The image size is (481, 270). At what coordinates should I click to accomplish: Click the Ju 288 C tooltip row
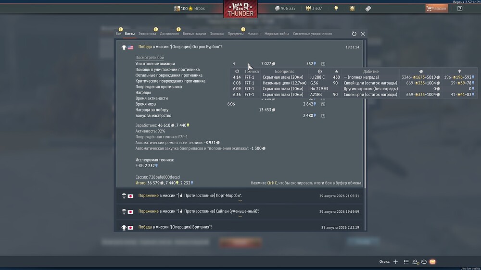pyautogui.click(x=353, y=77)
